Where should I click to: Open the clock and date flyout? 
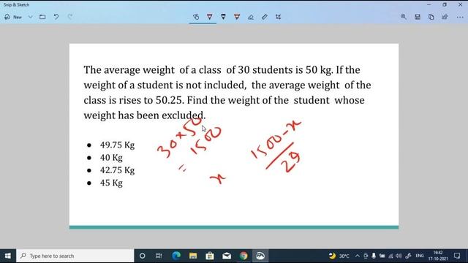coord(438,256)
